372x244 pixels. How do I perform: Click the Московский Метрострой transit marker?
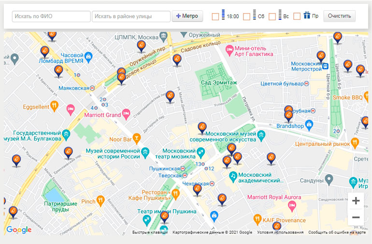(x=326, y=66)
